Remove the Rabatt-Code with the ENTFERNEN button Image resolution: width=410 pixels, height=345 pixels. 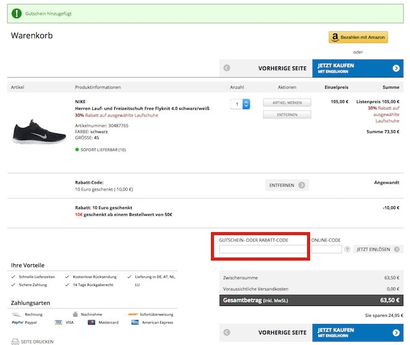tap(287, 185)
